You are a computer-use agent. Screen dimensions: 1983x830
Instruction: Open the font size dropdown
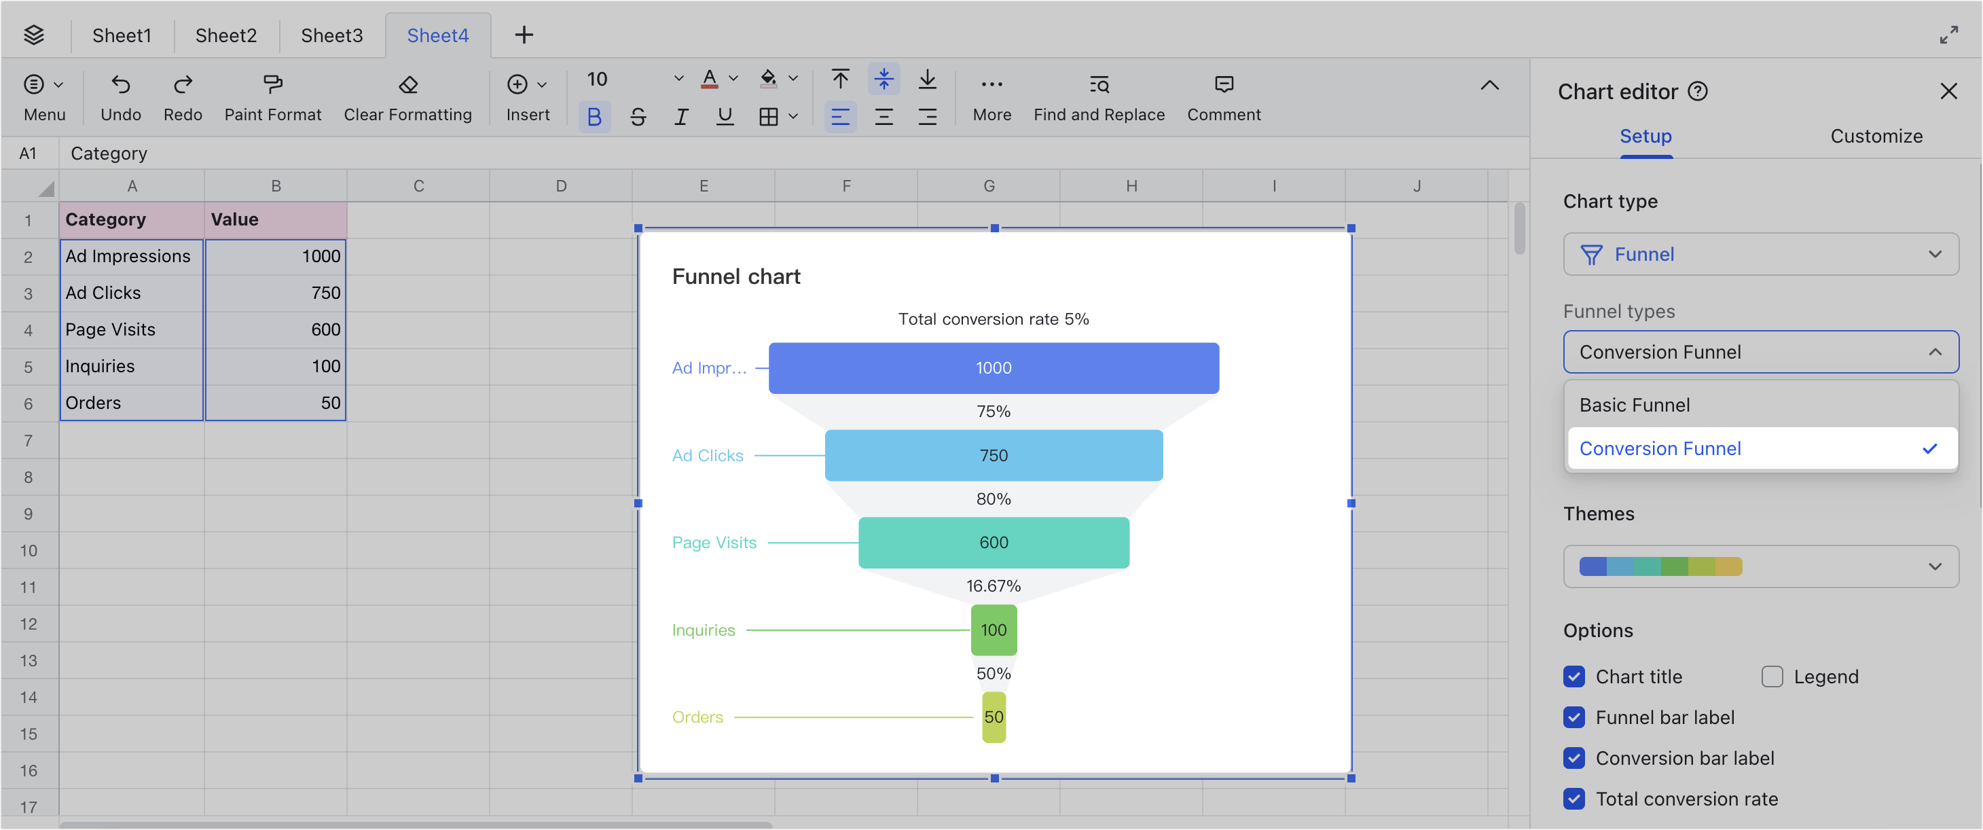pos(676,79)
